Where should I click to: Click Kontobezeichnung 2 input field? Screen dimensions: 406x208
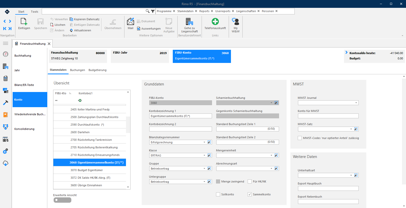pos(181,129)
